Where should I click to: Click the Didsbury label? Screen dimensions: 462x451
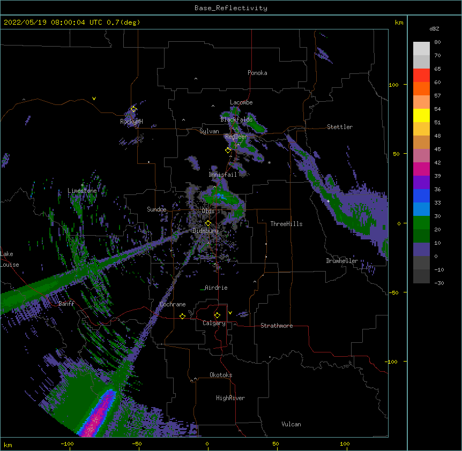(x=205, y=231)
